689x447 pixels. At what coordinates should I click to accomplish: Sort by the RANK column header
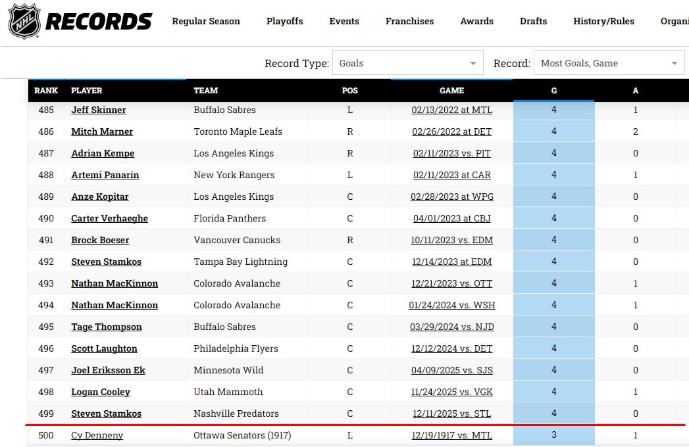point(46,91)
